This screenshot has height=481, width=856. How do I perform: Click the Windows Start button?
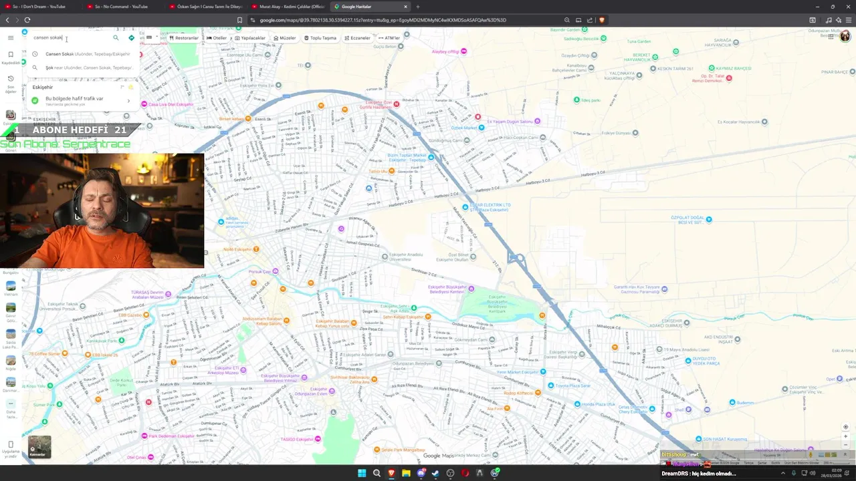(x=362, y=473)
